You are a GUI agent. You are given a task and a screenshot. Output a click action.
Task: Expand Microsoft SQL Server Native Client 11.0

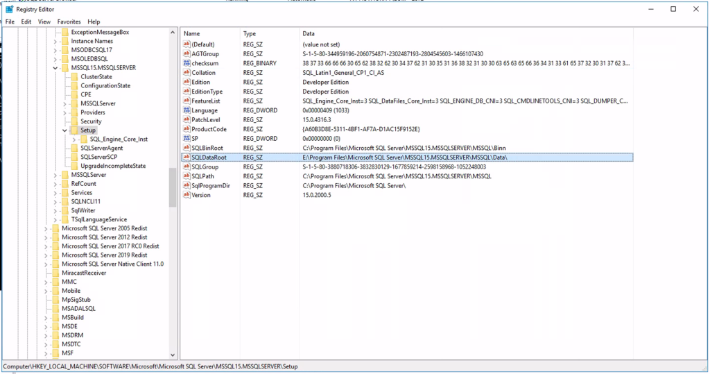pos(46,264)
